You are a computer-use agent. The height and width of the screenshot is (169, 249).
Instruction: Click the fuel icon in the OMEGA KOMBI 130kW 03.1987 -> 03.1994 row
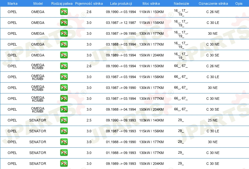64,99
